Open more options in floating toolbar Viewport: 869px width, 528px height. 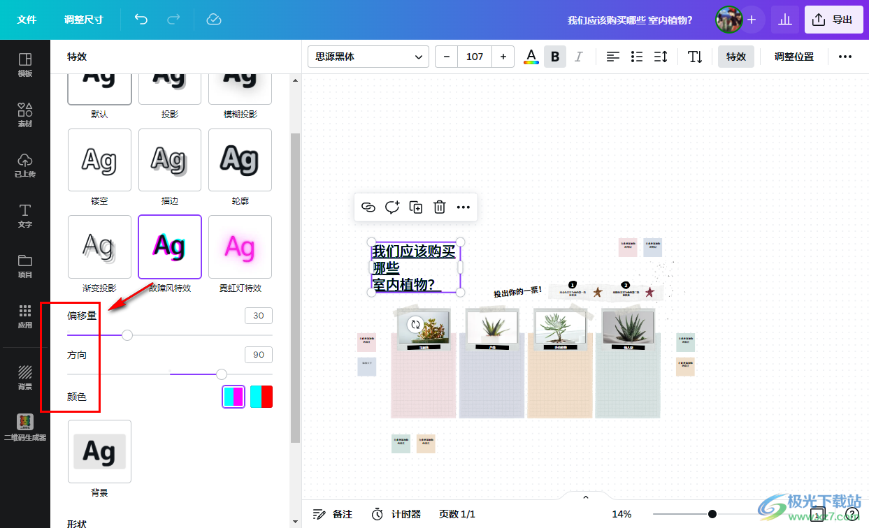[x=464, y=207]
